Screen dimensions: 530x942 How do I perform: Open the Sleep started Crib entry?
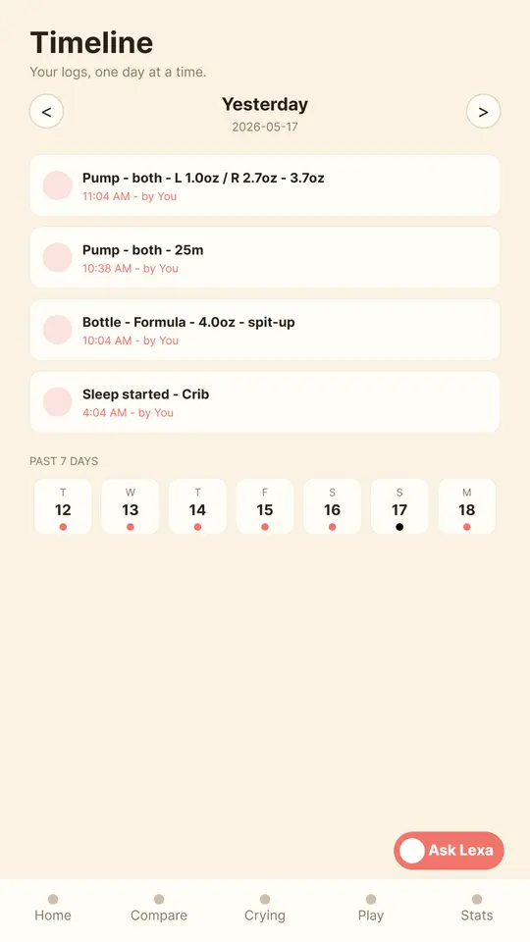point(264,401)
